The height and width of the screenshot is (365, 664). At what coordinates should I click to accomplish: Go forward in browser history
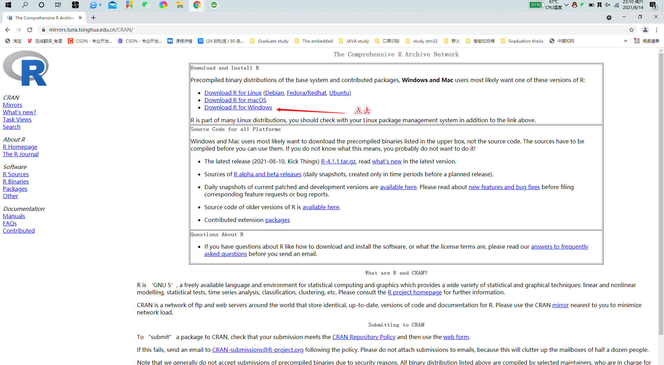(19, 30)
